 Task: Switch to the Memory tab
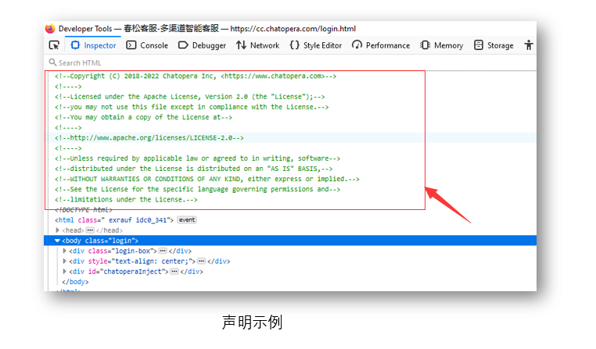click(x=442, y=45)
